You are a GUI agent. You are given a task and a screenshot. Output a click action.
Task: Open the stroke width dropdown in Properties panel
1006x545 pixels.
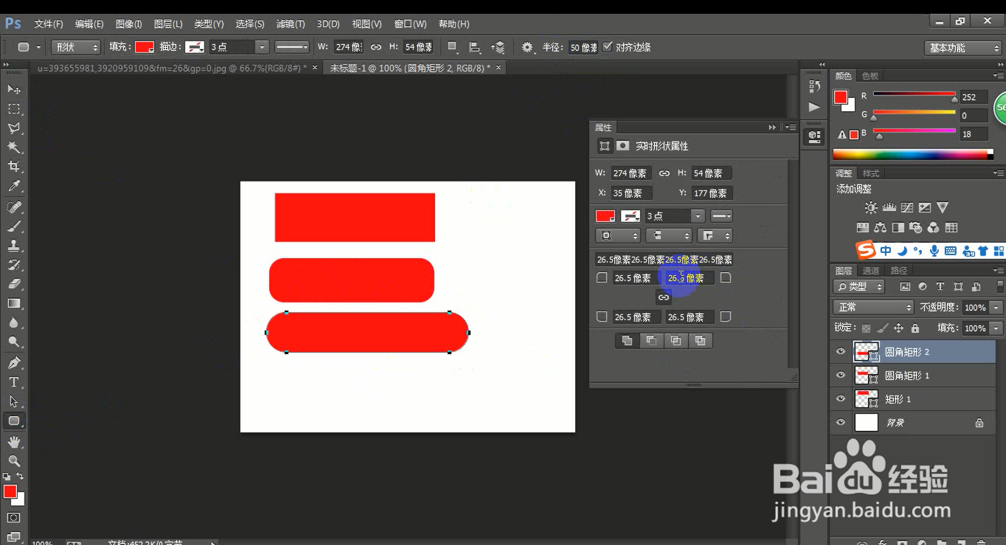[698, 216]
